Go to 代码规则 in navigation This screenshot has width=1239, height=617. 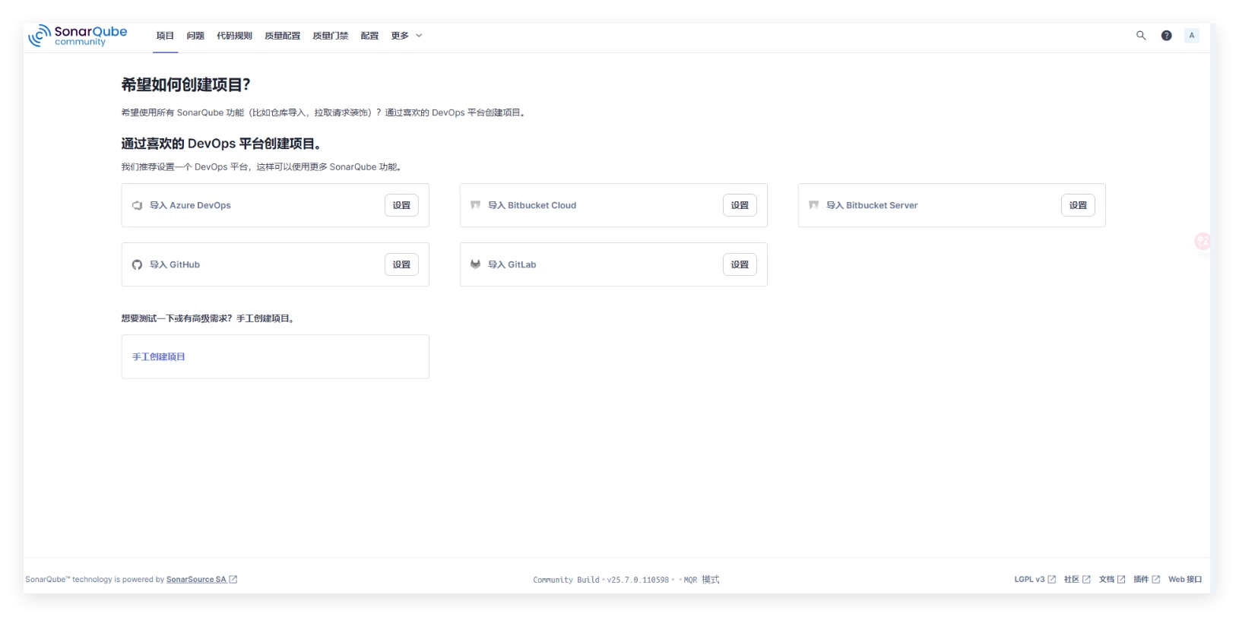(x=234, y=36)
